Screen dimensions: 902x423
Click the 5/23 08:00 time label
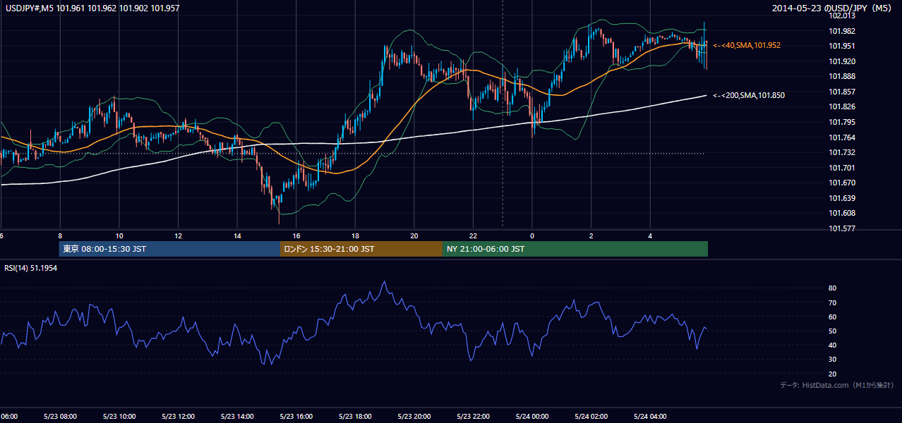(59, 417)
